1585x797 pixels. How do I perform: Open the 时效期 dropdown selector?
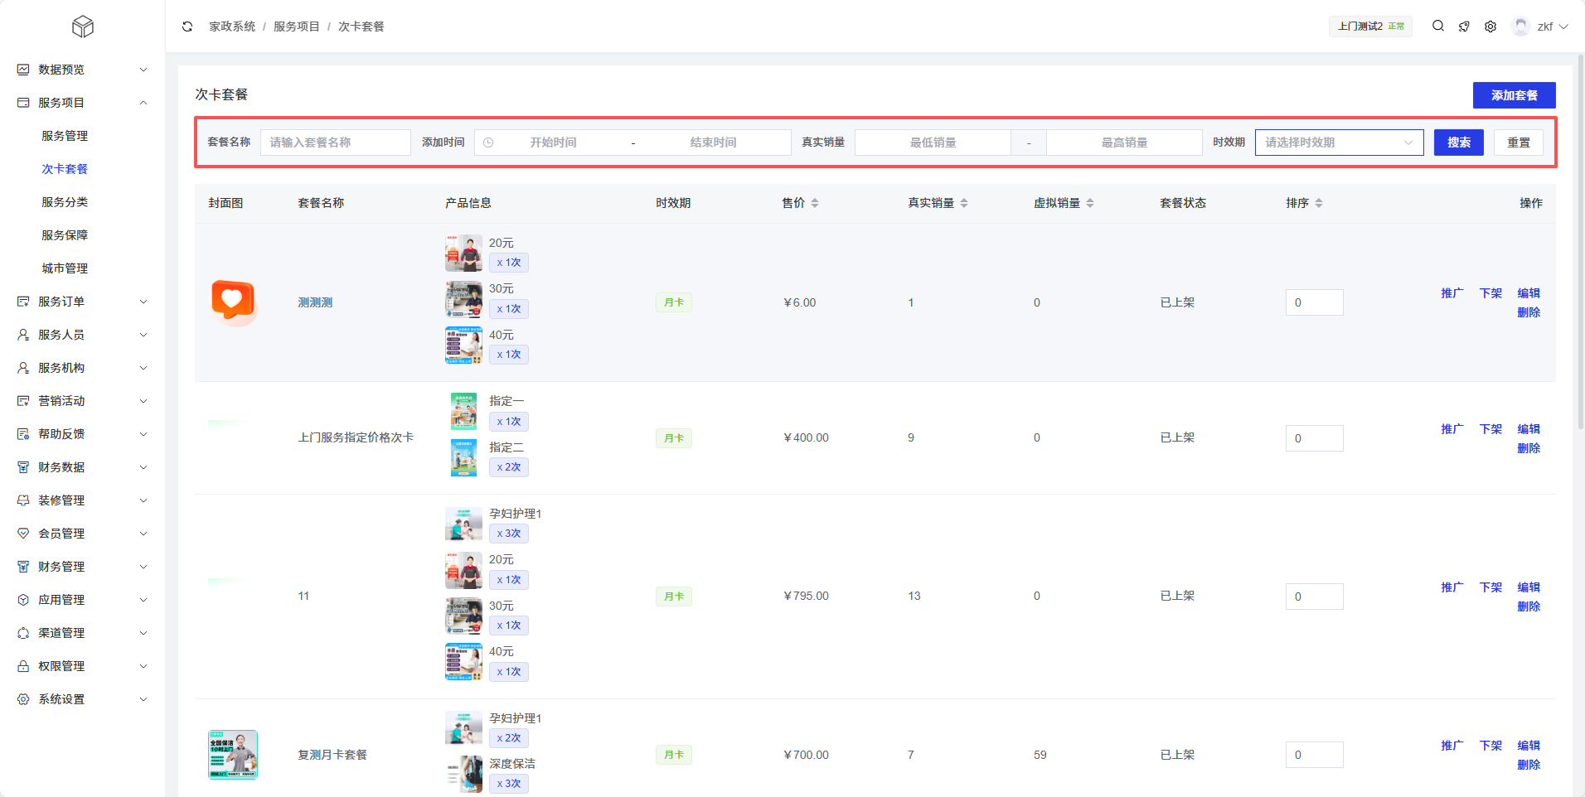click(1339, 142)
